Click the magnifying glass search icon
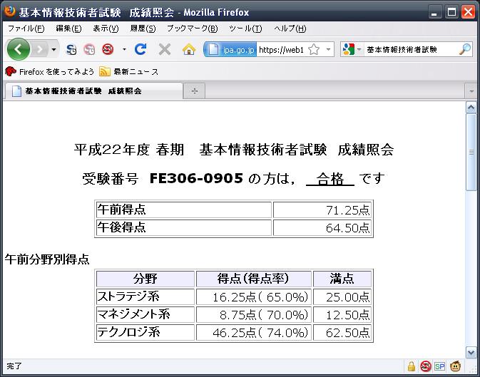Viewport: 480px width, 377px height. (x=465, y=49)
